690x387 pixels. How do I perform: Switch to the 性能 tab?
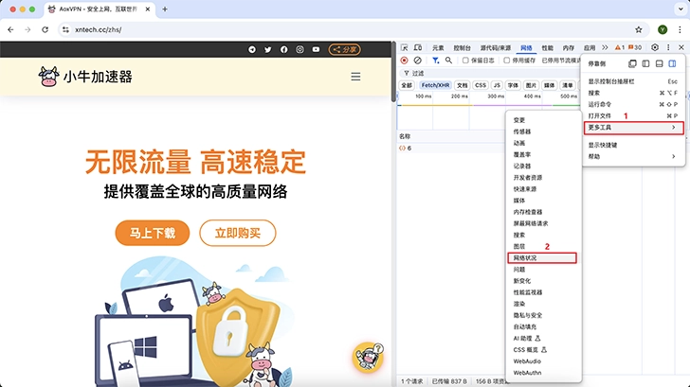pos(548,48)
